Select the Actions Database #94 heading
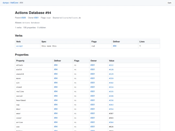This screenshot has height=131, width=175. pyautogui.click(x=33, y=13)
